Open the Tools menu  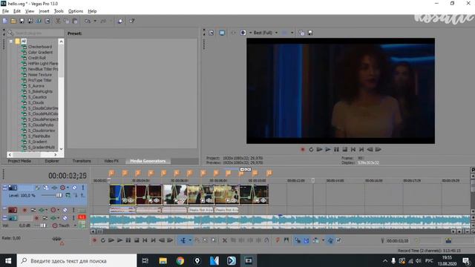coord(59,11)
